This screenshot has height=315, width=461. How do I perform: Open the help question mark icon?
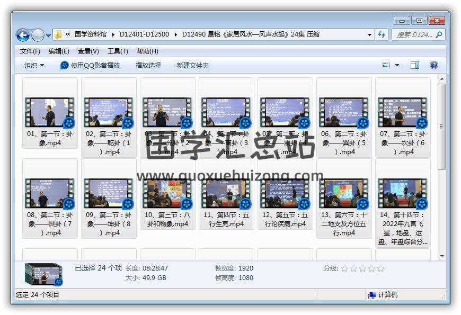pos(434,65)
